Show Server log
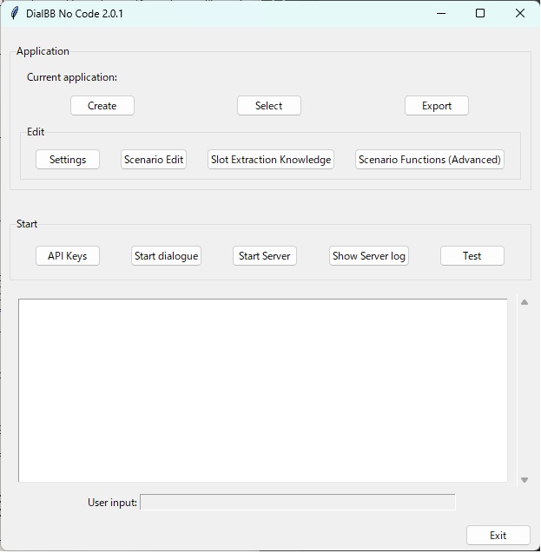 click(369, 256)
